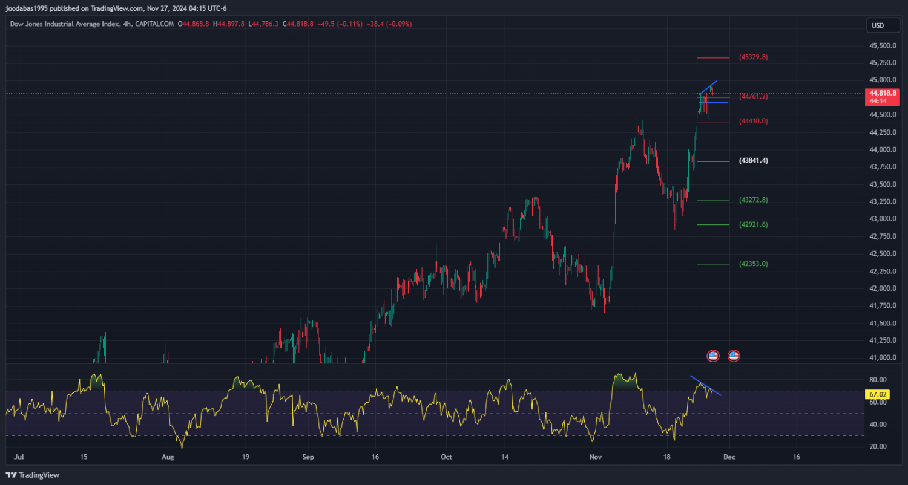908x485 pixels.
Task: Click the Aug label on the time axis
Action: point(168,457)
